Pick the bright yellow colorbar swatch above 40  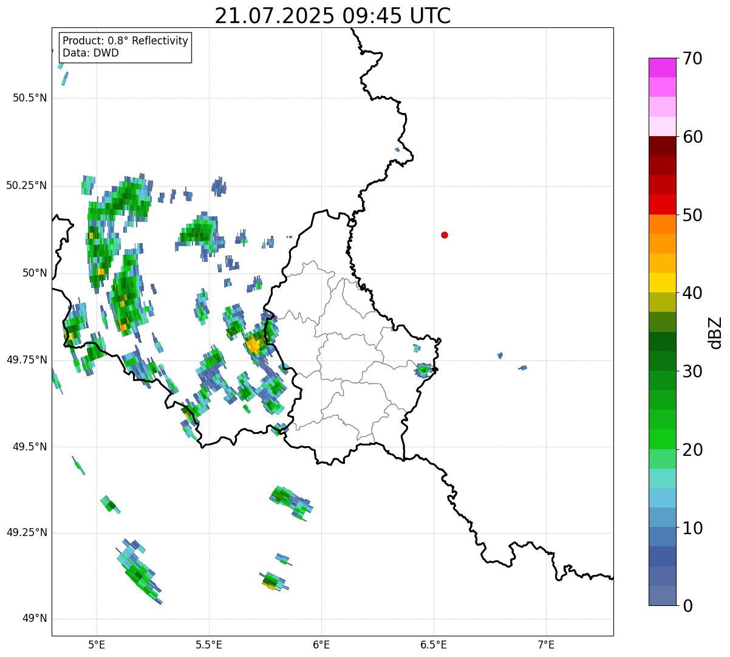click(x=662, y=283)
